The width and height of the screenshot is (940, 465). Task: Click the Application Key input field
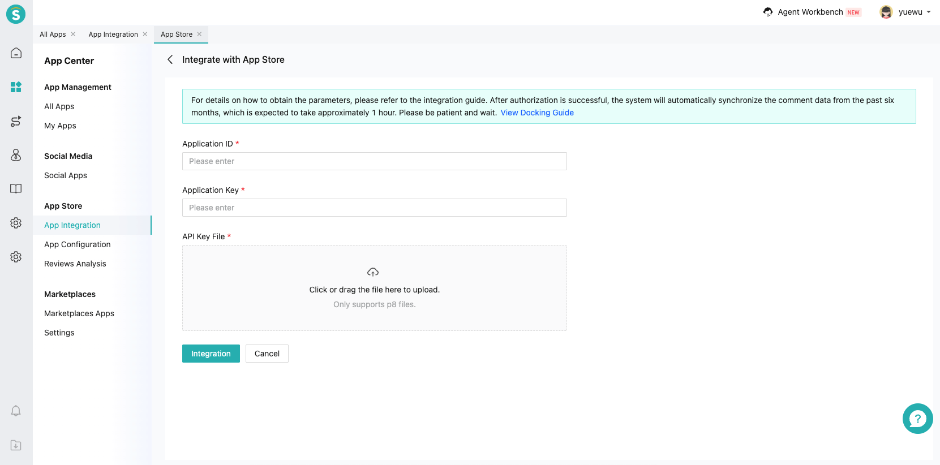[x=375, y=208]
